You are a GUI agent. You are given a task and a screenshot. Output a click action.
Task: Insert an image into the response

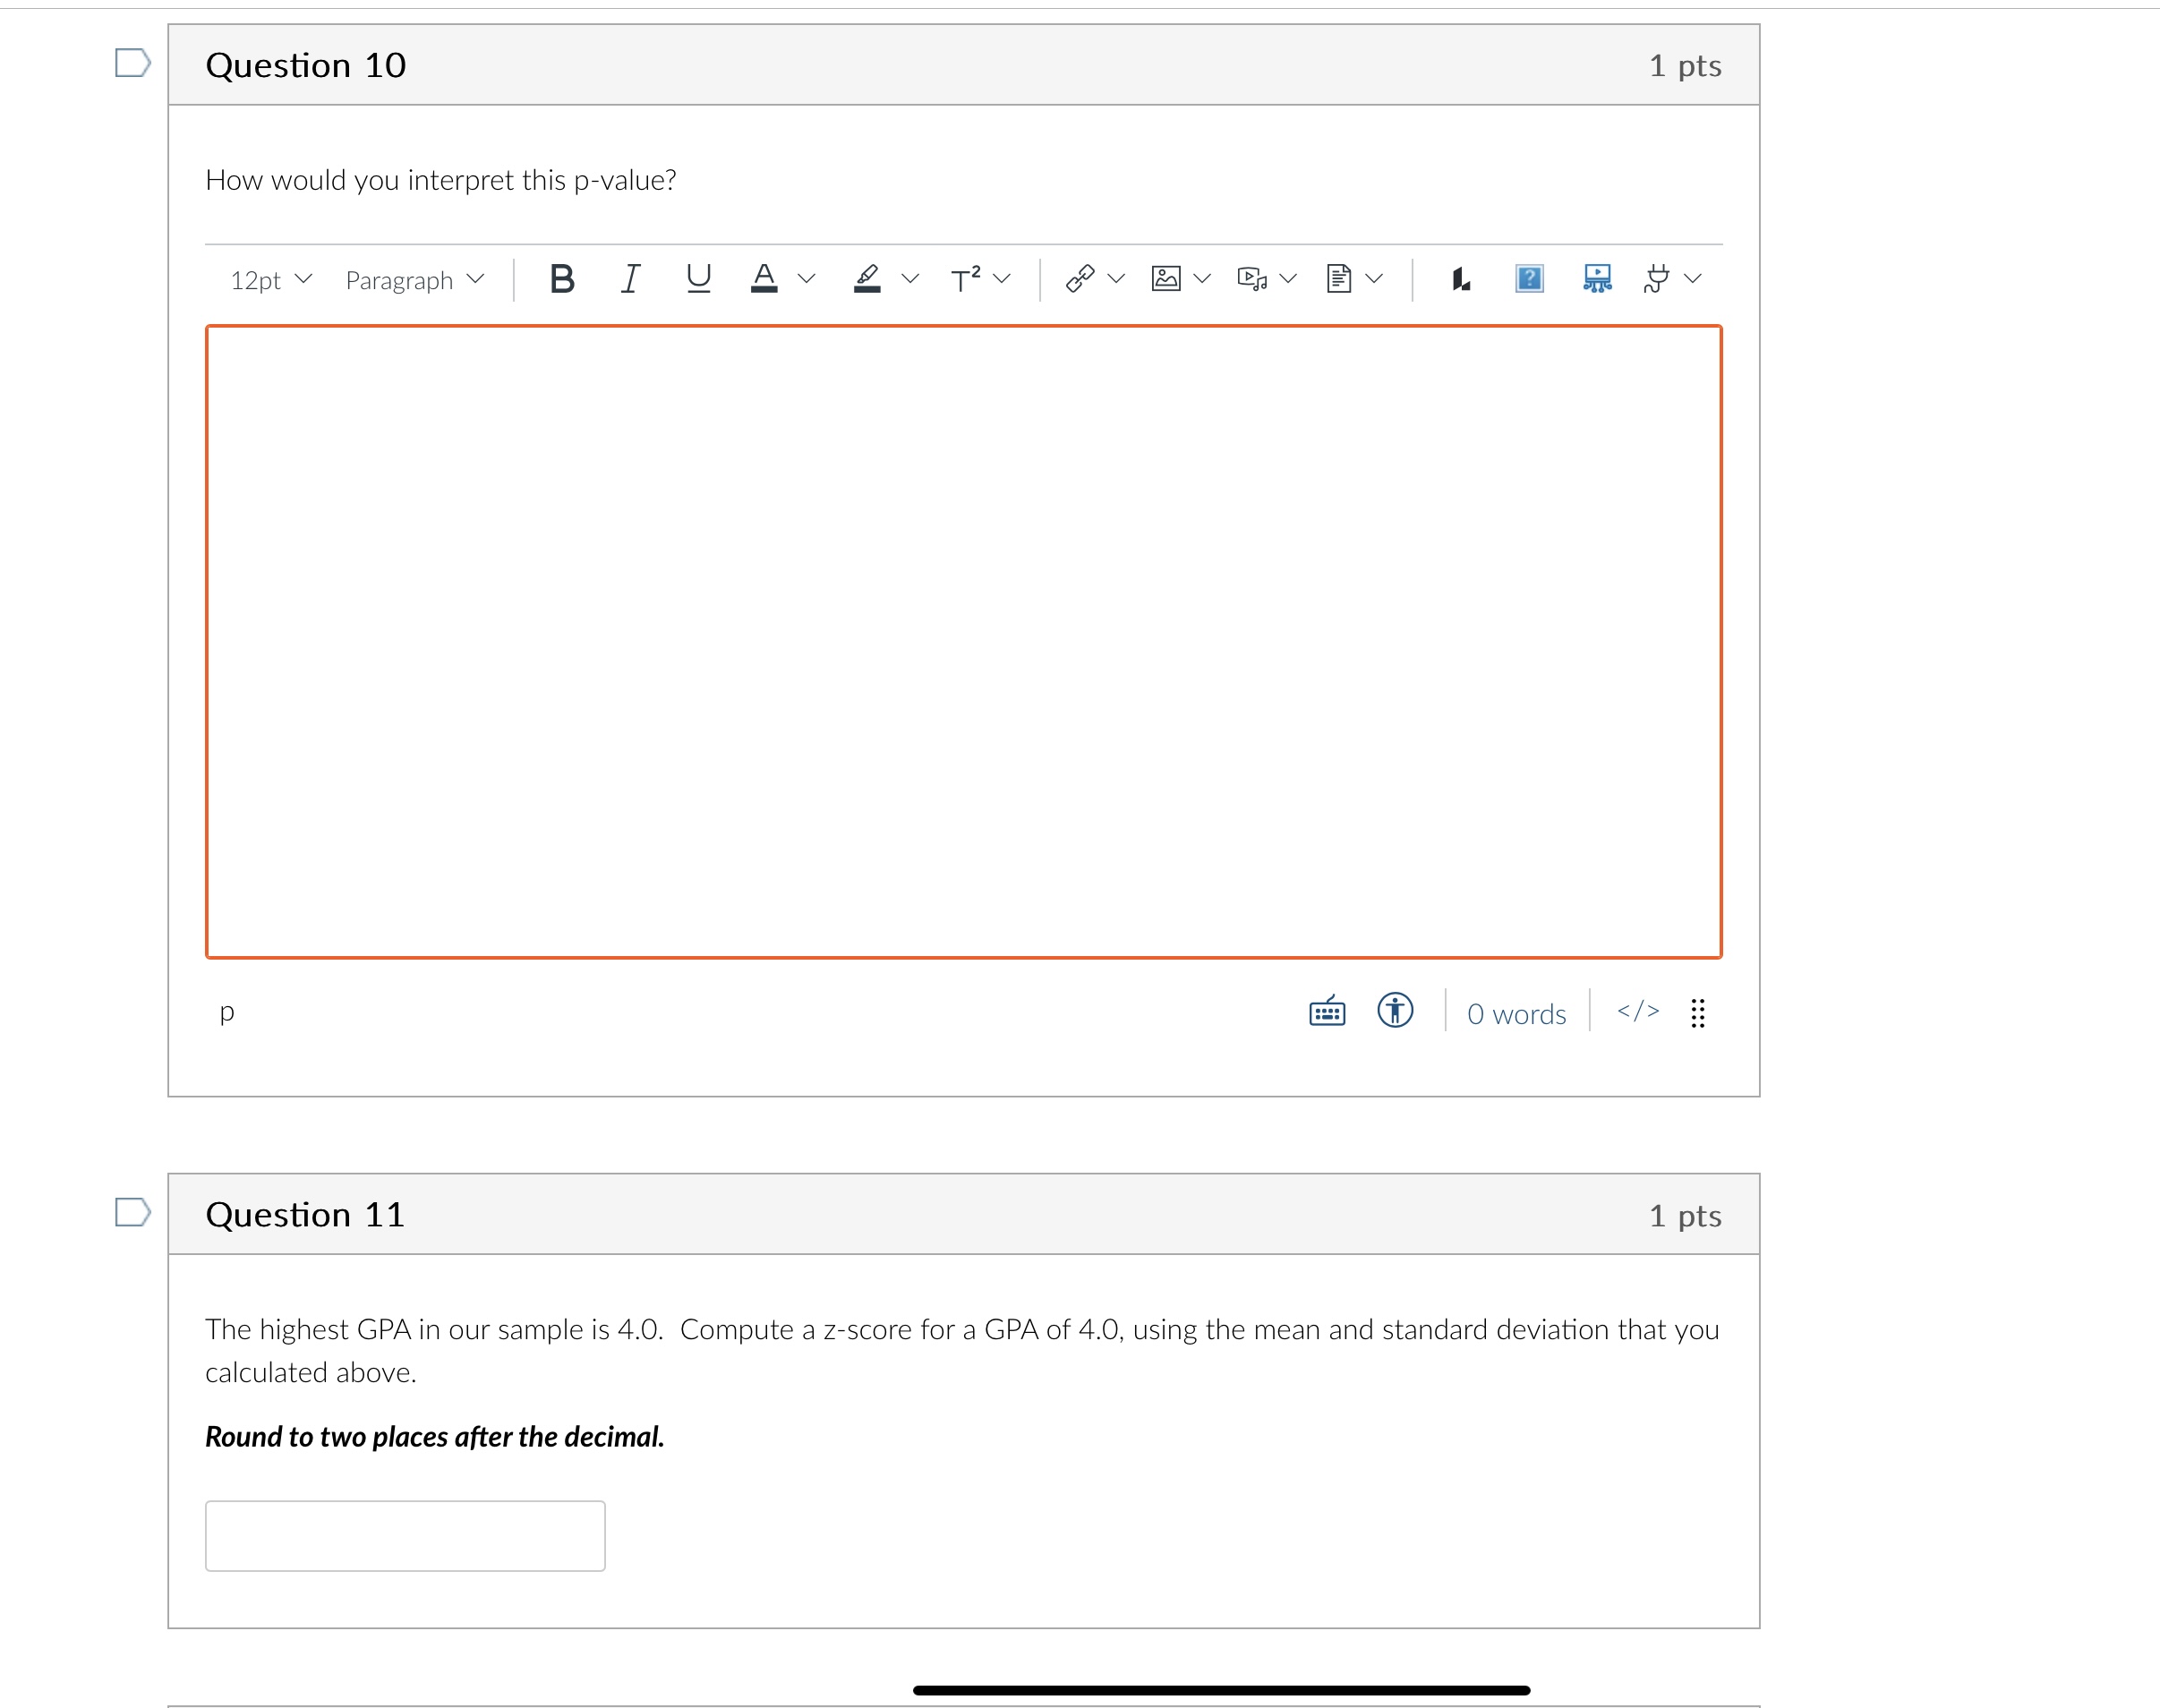1166,279
